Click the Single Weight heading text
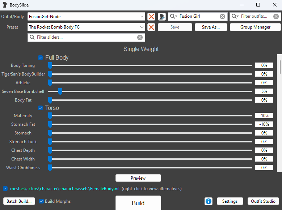The height and width of the screenshot is (210, 282). 141,49
